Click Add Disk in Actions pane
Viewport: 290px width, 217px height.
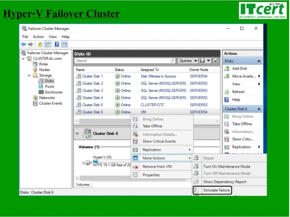tap(239, 68)
